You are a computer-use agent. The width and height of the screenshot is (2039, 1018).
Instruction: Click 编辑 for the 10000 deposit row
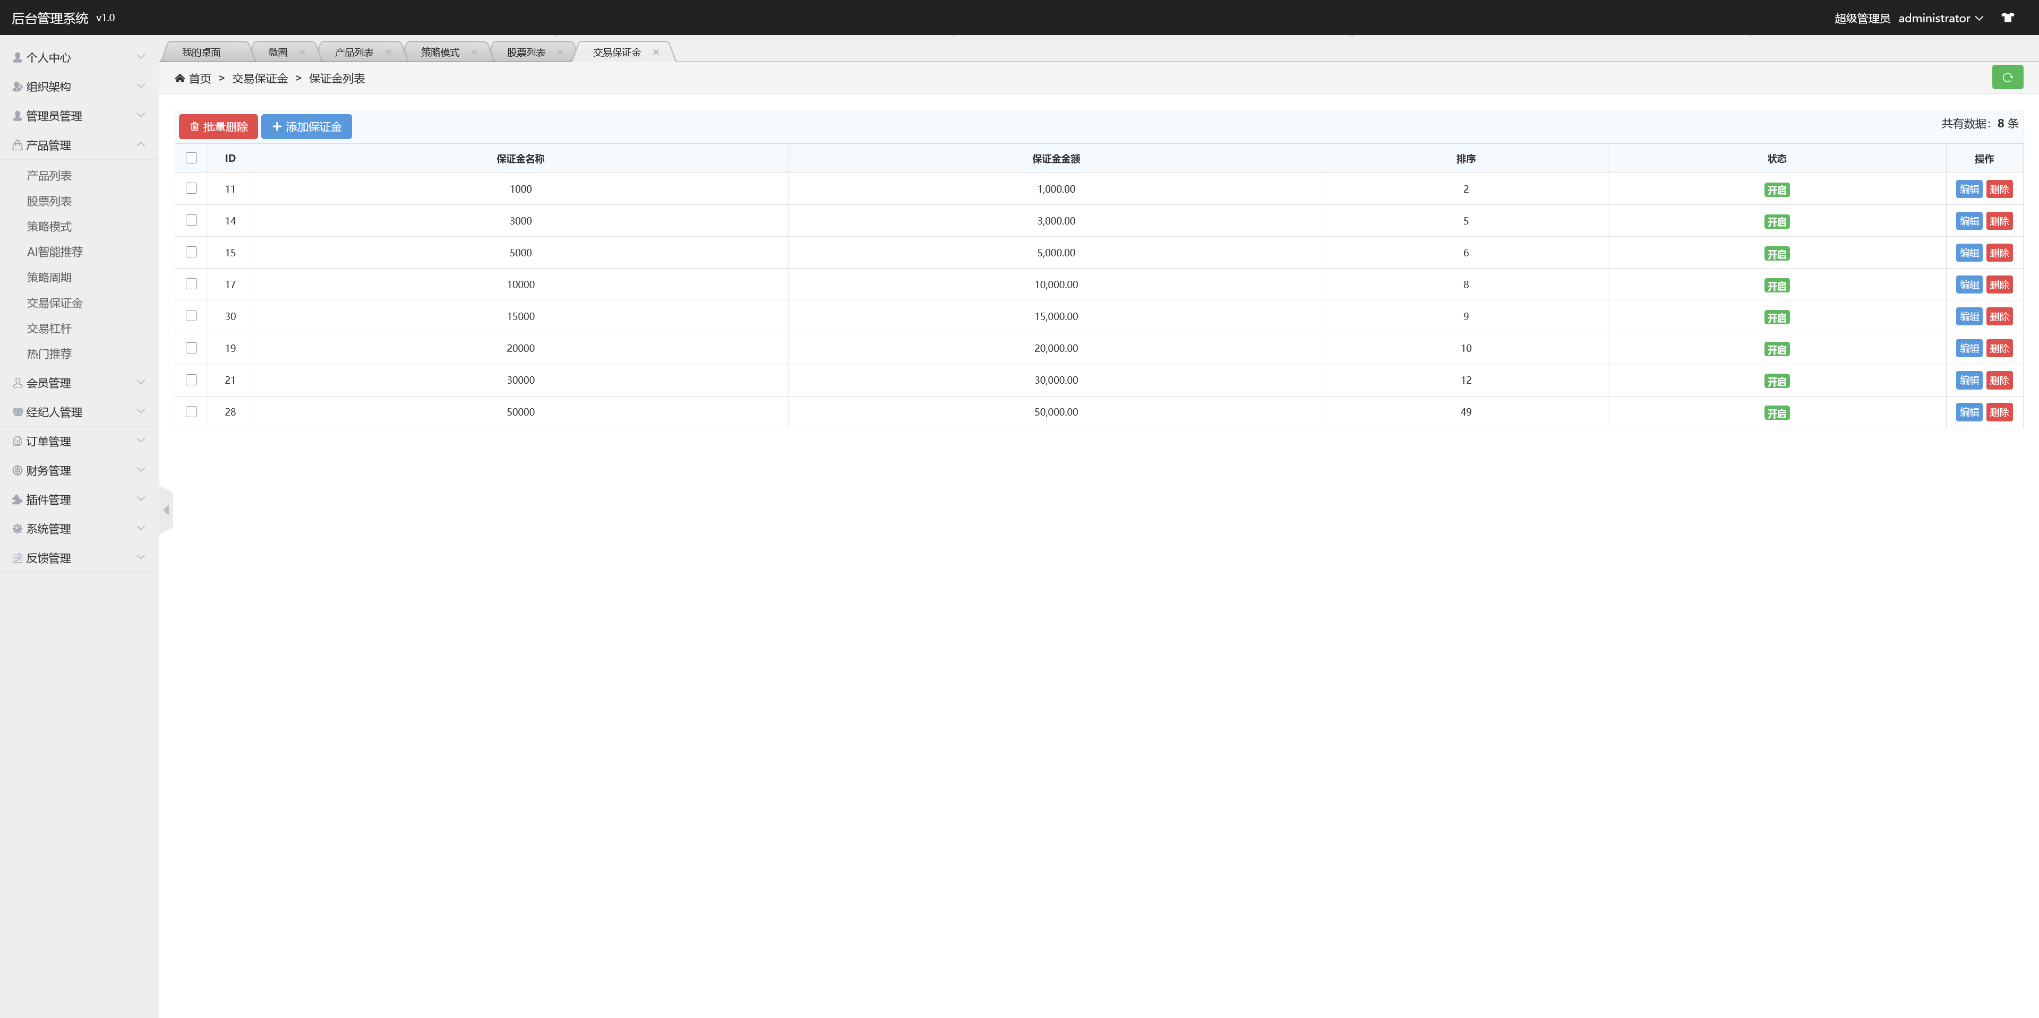click(x=1968, y=285)
